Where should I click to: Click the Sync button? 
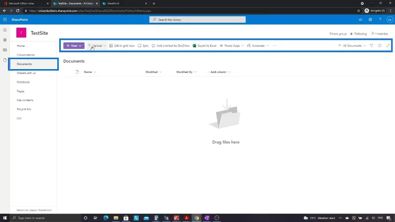tap(143, 45)
